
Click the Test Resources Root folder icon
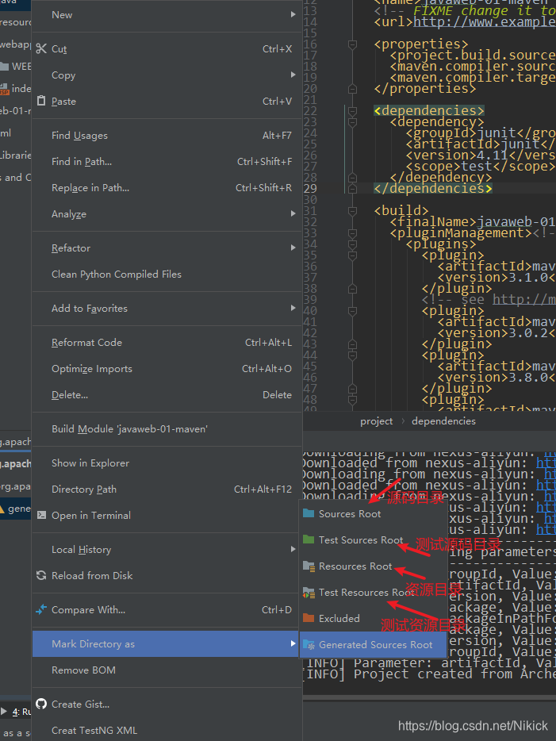(x=309, y=592)
